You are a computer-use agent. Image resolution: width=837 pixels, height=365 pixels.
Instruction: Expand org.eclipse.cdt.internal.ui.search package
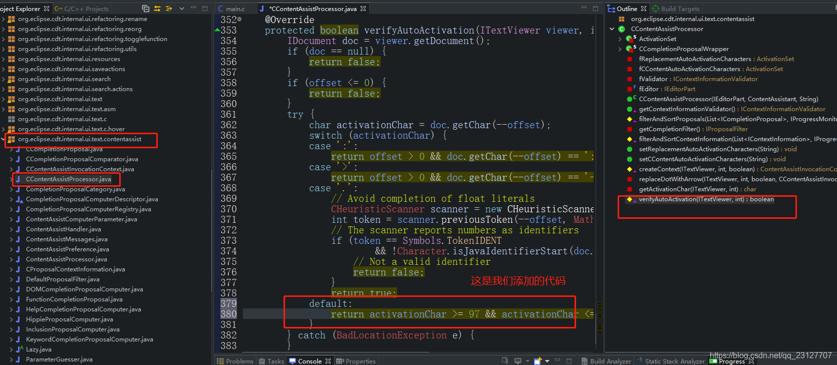4,79
